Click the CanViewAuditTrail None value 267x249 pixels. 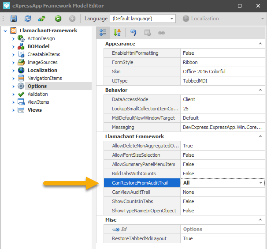(222, 192)
